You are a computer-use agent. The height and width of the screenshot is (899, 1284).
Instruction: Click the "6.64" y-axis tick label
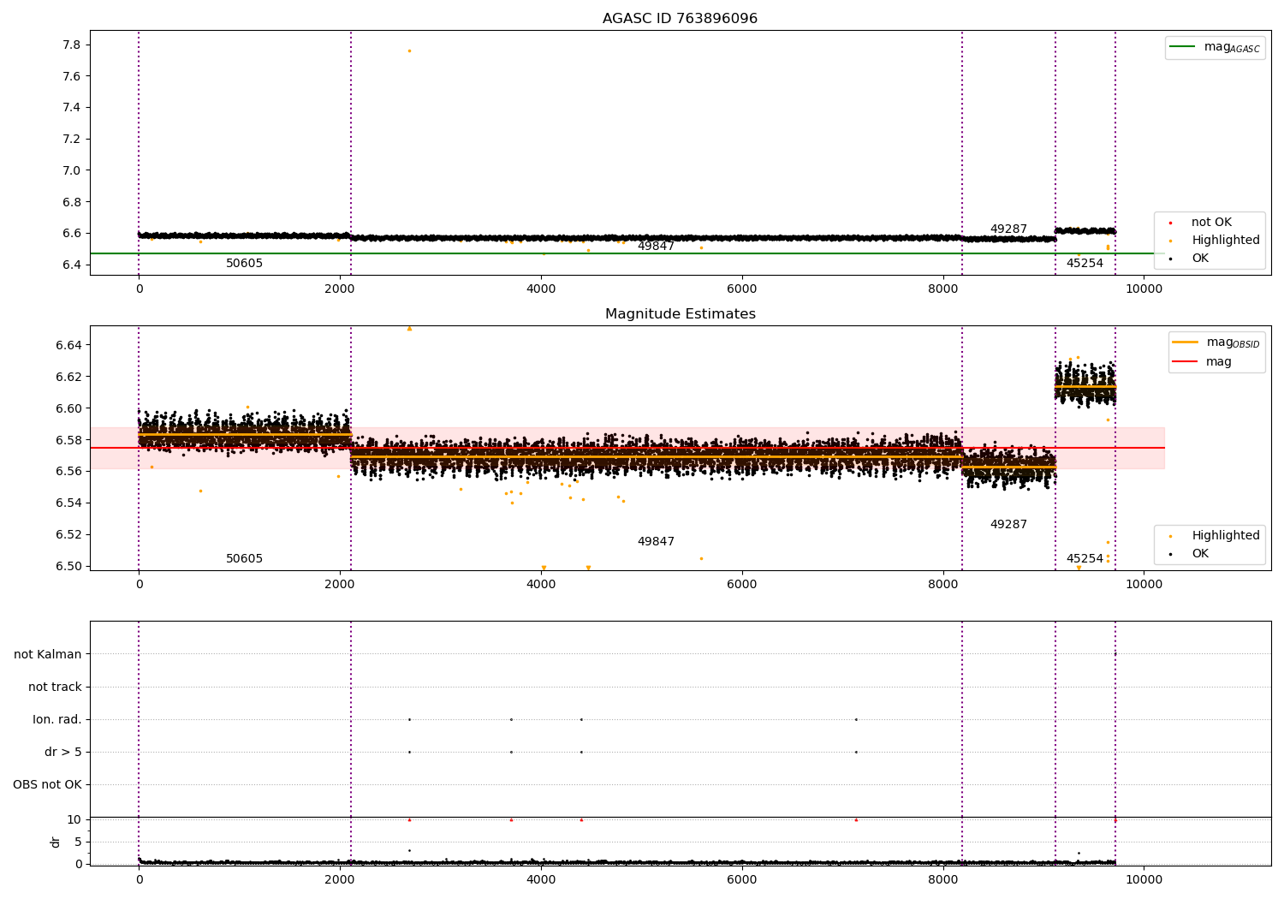click(68, 345)
